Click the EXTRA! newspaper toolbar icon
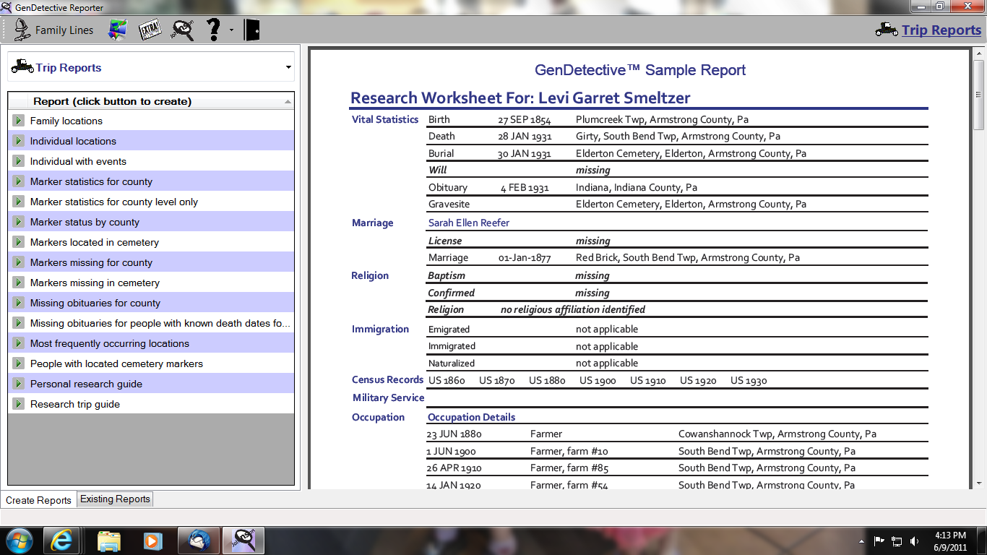Viewport: 987px width, 555px height. point(150,30)
